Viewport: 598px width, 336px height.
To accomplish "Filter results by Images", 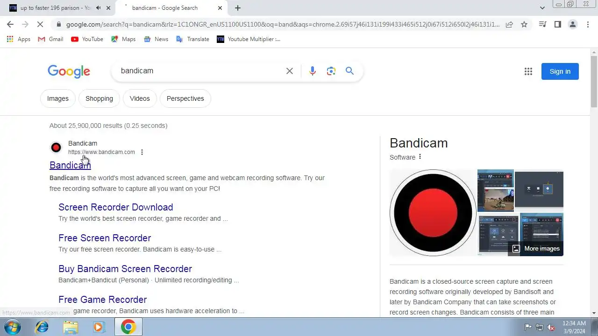I will (x=58, y=98).
